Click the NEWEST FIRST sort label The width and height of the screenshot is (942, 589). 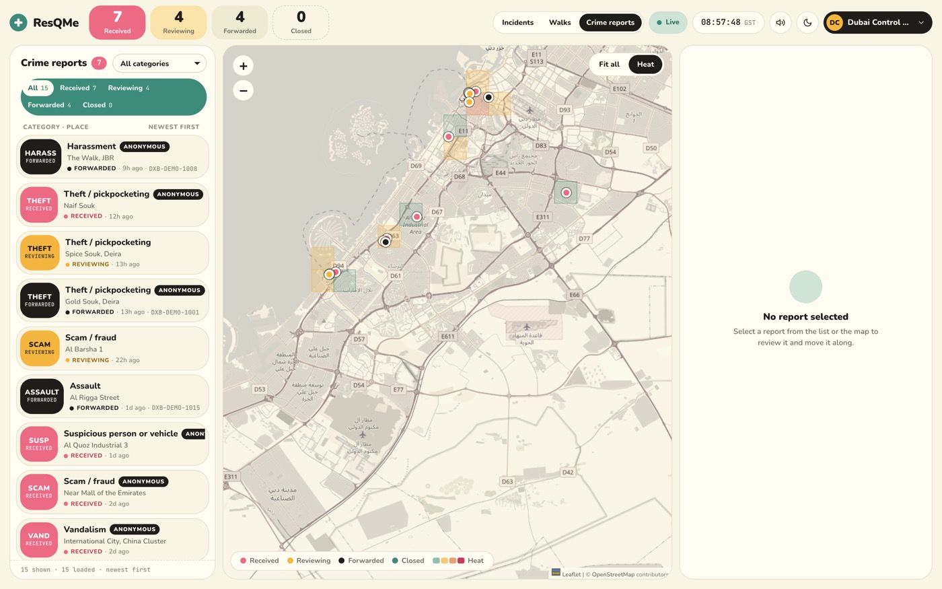tap(174, 127)
